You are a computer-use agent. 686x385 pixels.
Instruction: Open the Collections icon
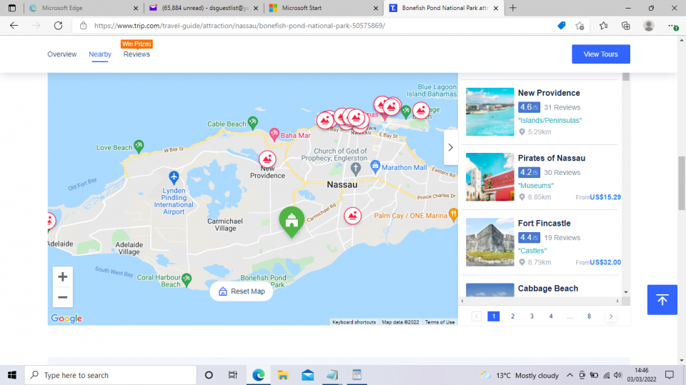626,26
